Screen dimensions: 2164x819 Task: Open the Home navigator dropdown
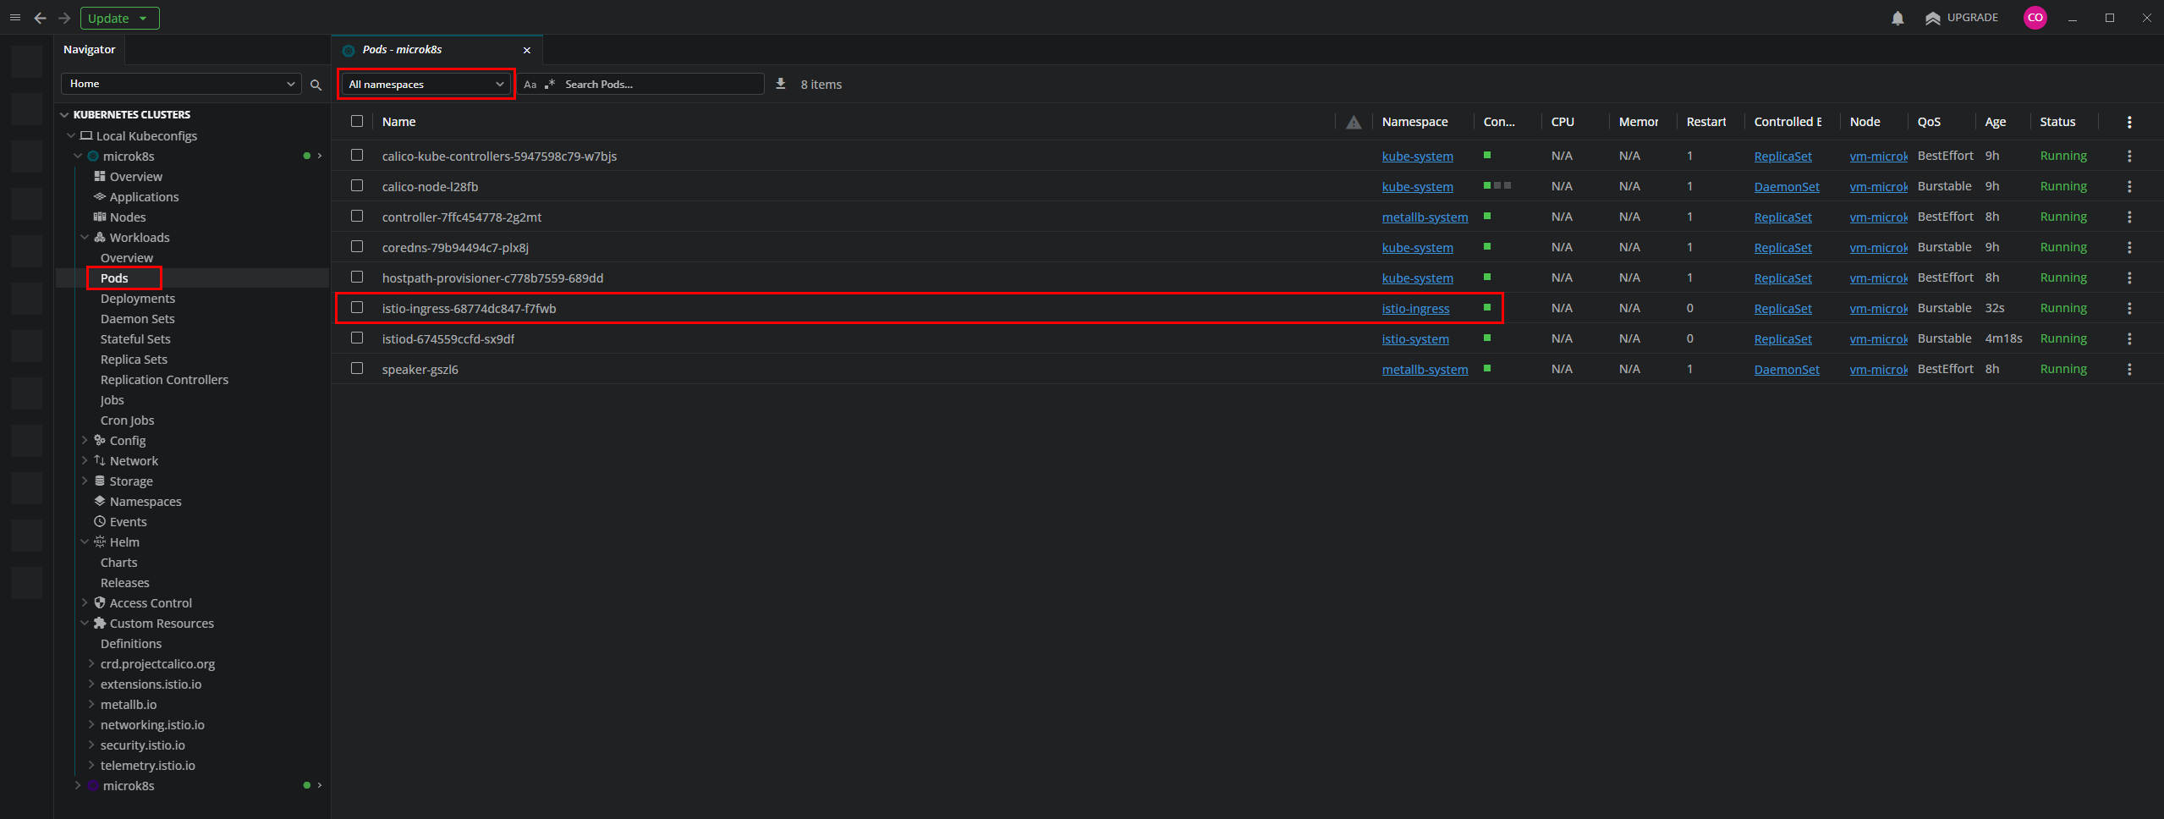(181, 84)
